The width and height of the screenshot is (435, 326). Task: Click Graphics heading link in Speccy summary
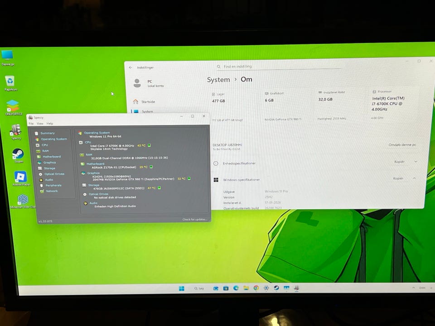point(93,173)
